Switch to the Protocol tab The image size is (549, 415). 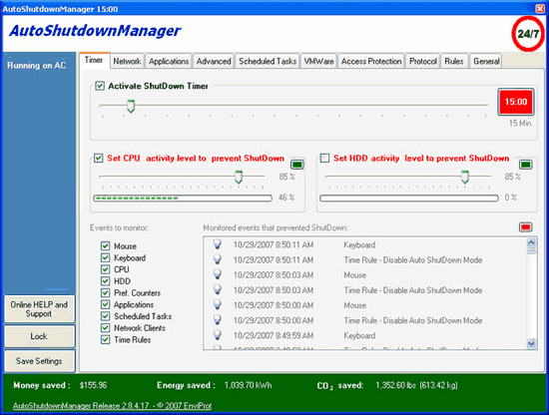tap(423, 61)
